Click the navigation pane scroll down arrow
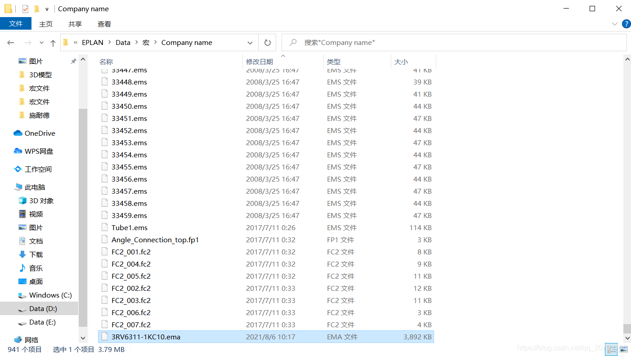Image resolution: width=631 pixels, height=356 pixels. 83,338
